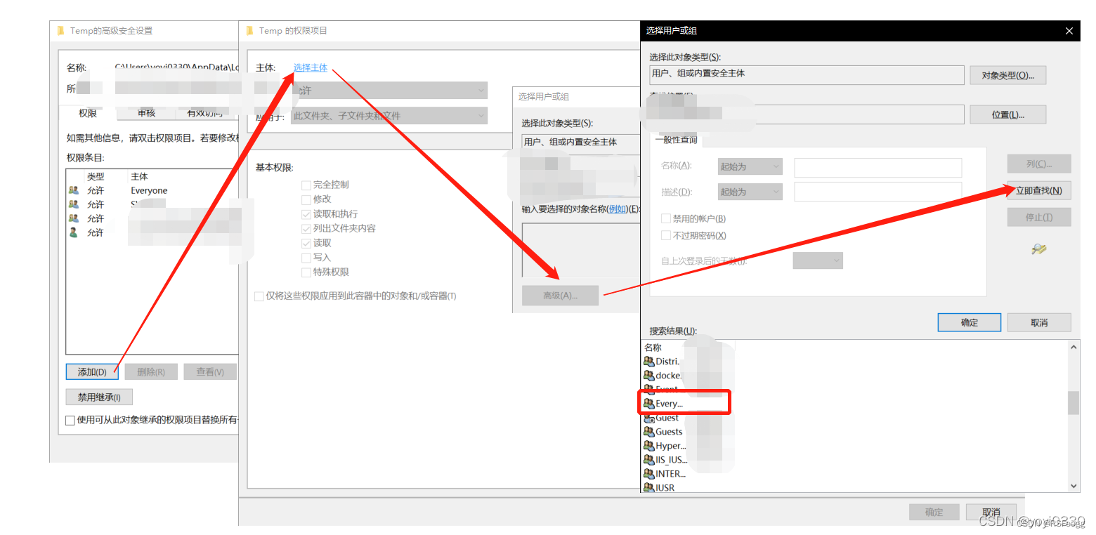Click the 名称 column header in search results
Screen dimensions: 1096x535
653,347
